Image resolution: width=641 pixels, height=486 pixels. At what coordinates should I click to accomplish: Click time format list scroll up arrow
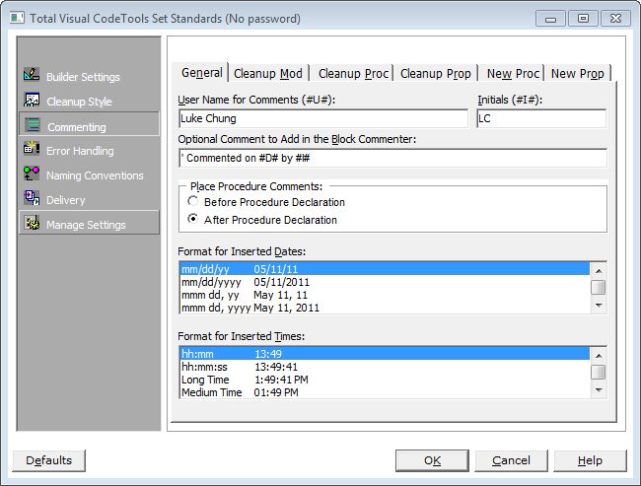[599, 356]
